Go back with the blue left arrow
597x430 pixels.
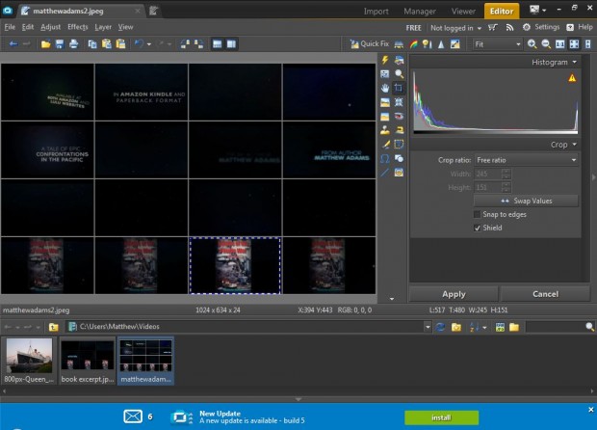pyautogui.click(x=13, y=44)
